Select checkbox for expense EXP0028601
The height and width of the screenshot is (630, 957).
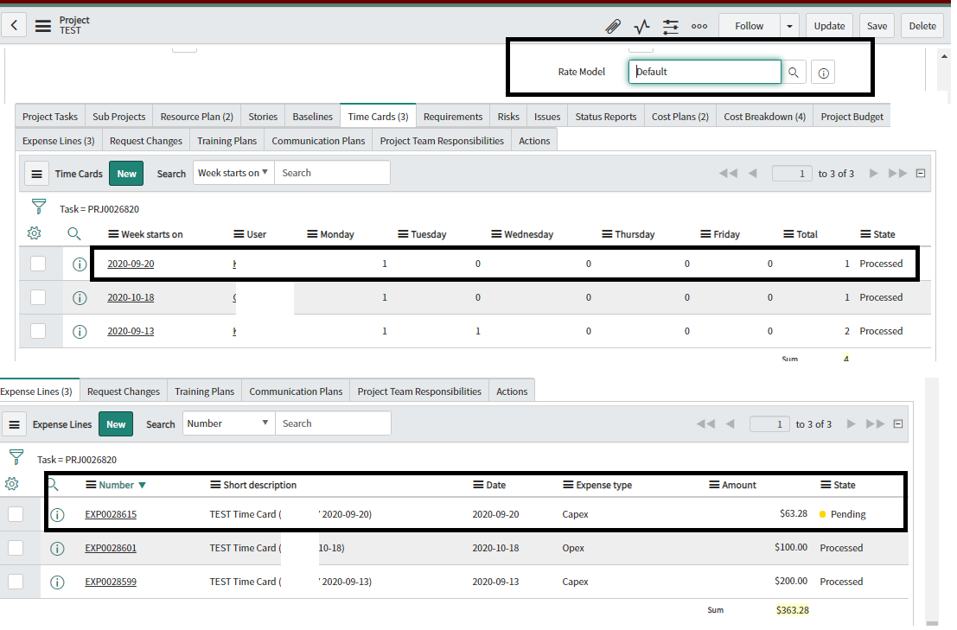coord(16,548)
